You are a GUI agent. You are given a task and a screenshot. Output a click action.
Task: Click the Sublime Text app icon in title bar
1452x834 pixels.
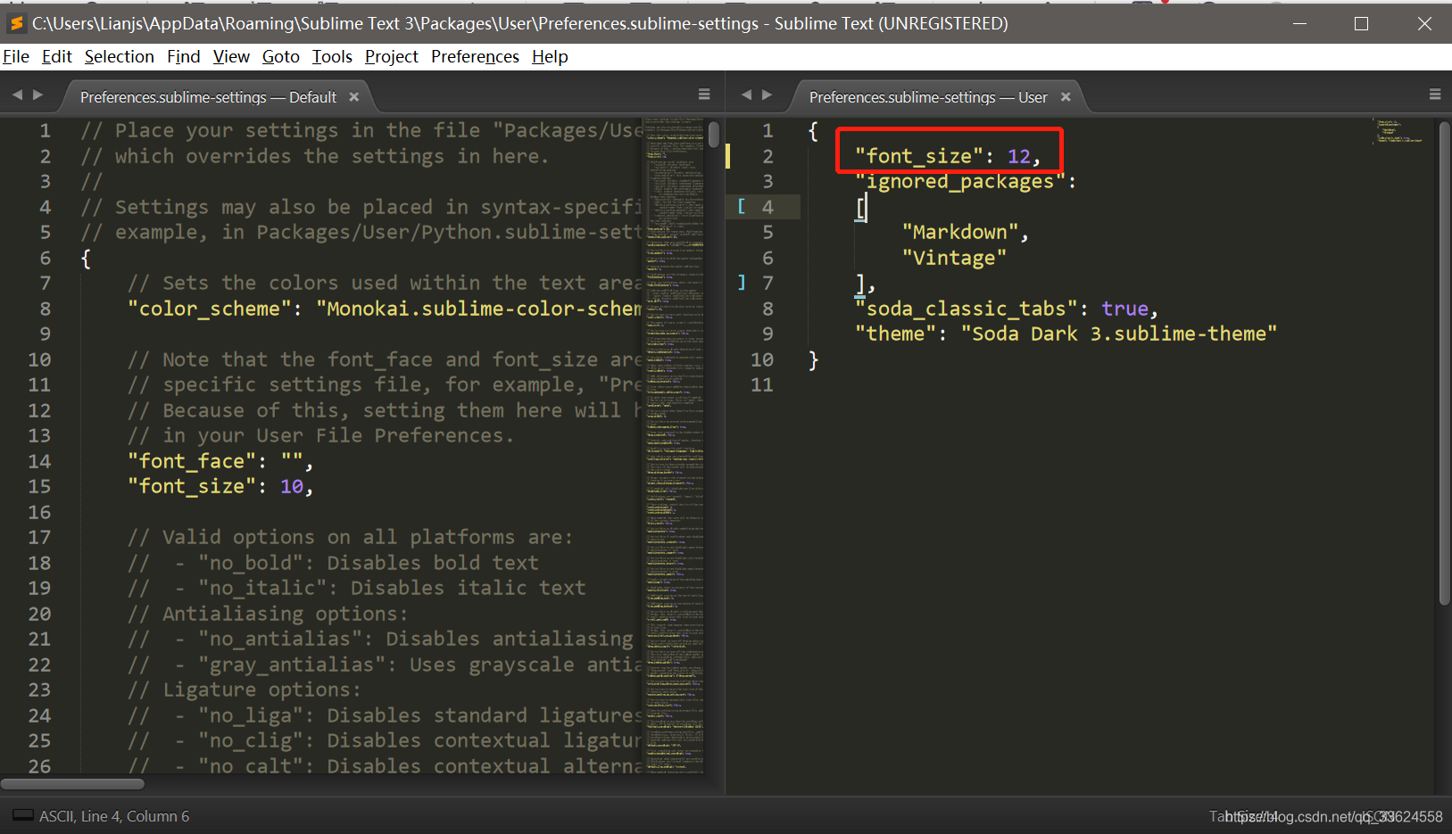[x=16, y=23]
